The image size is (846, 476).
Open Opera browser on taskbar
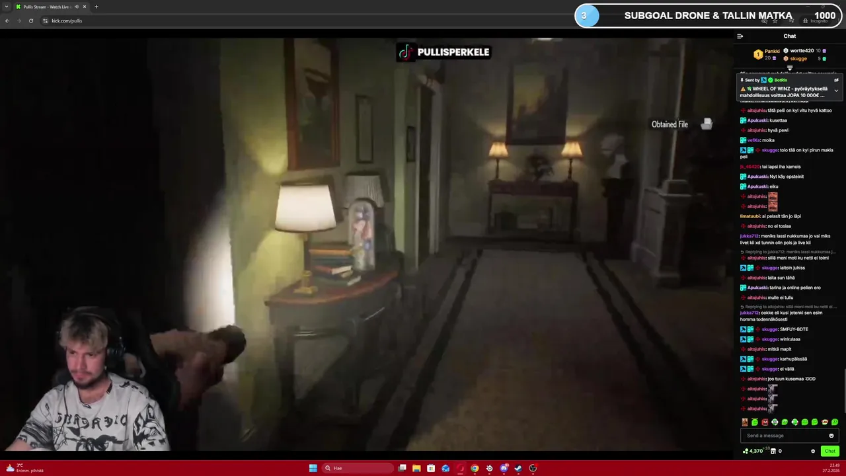(x=460, y=468)
